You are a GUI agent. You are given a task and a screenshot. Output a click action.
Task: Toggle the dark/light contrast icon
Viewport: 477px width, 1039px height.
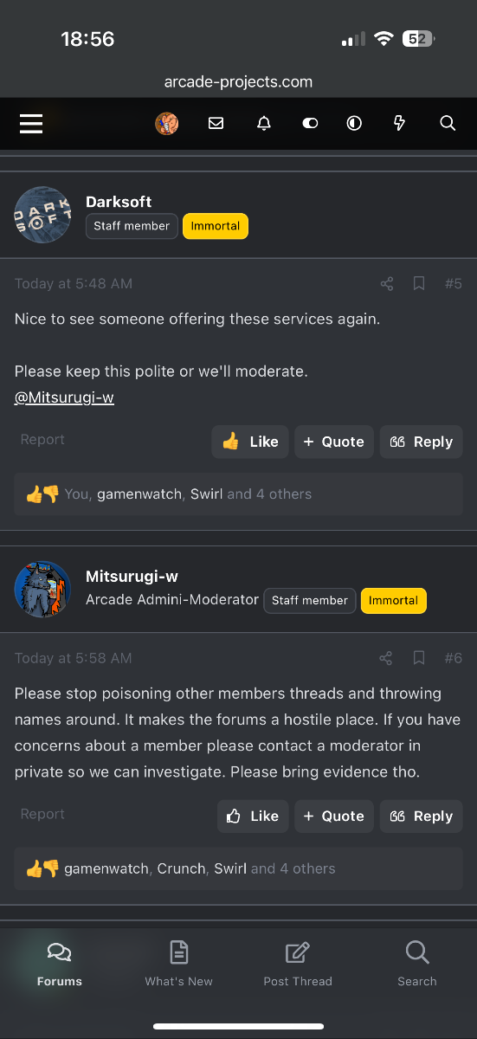(354, 124)
